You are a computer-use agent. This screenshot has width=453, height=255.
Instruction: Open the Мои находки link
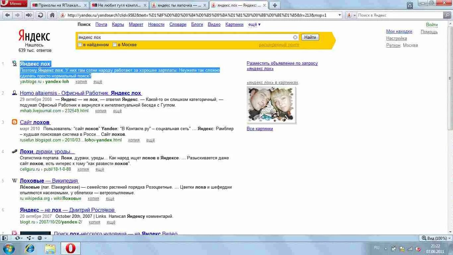(399, 32)
